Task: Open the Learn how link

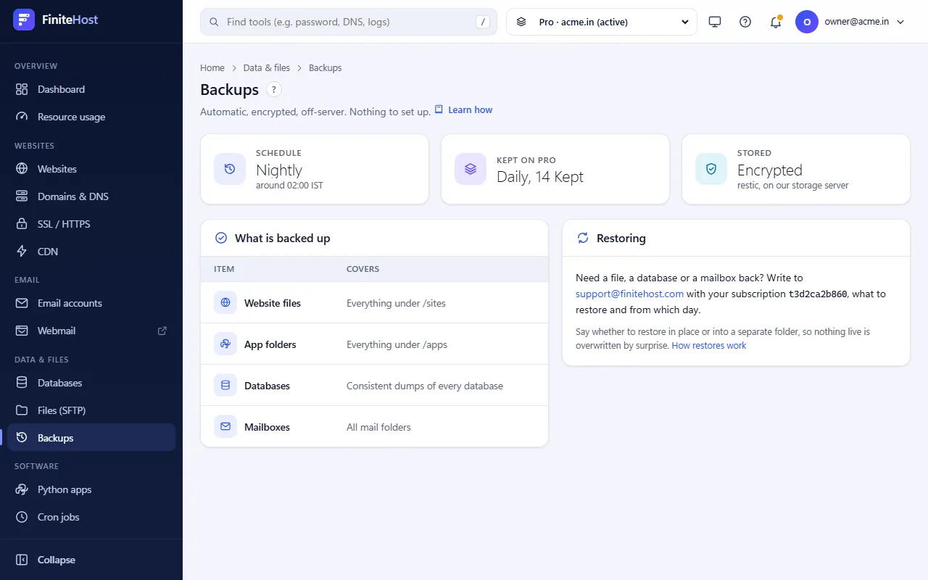Action: point(463,110)
